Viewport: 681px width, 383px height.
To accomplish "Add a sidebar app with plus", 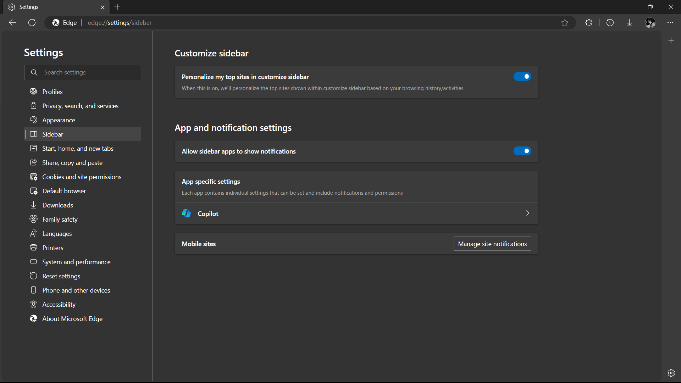I will [671, 41].
